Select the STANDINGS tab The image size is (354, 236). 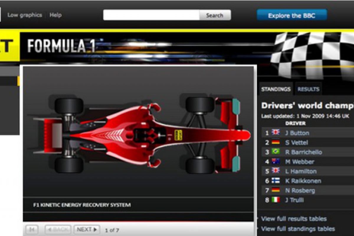click(276, 89)
